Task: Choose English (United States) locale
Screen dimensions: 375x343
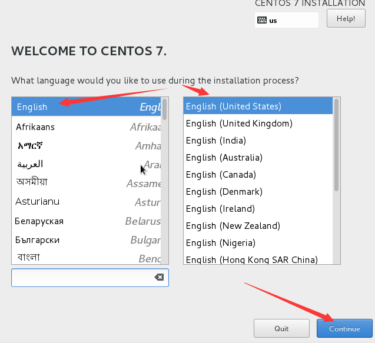Action: pyautogui.click(x=258, y=106)
